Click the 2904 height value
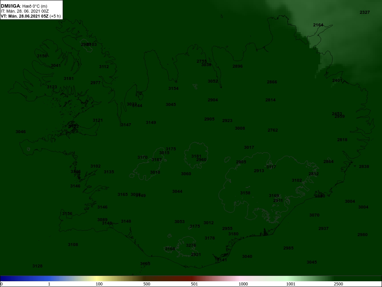 point(213,100)
